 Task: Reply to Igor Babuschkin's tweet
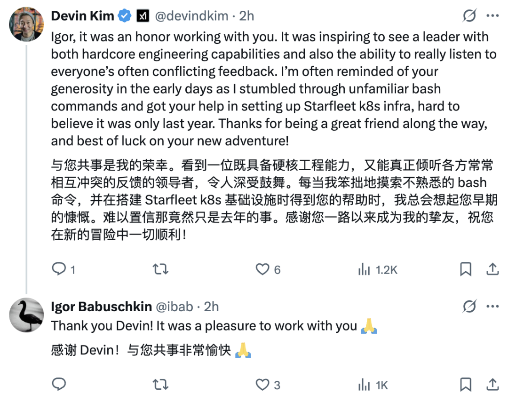pyautogui.click(x=58, y=385)
